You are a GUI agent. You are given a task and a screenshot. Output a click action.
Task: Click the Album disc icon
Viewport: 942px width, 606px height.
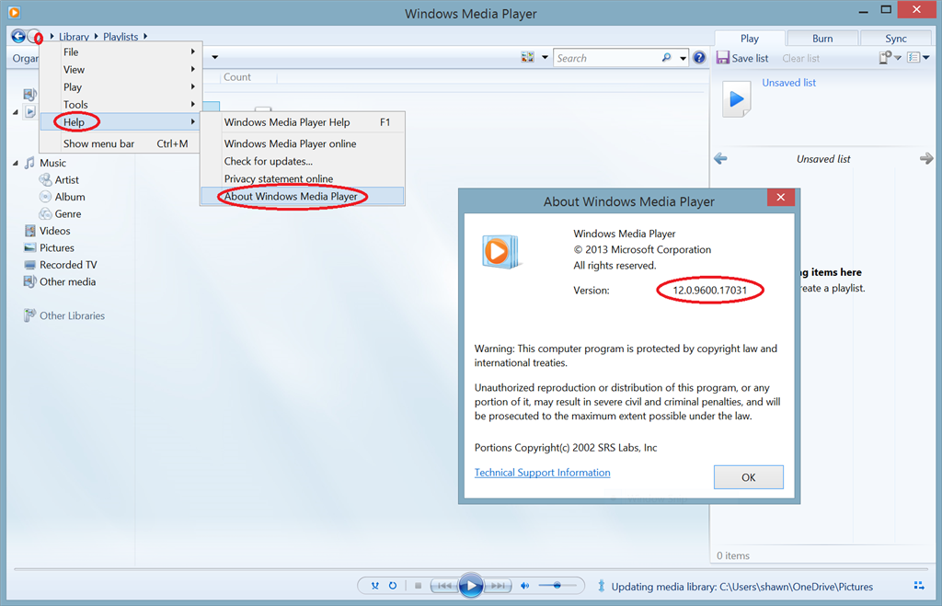click(45, 197)
